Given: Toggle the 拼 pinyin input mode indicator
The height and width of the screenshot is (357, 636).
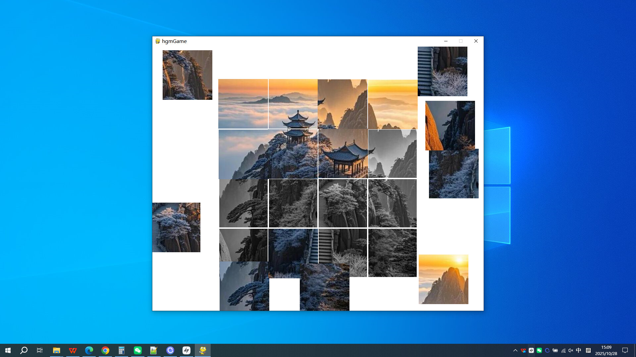Looking at the screenshot, I should pyautogui.click(x=589, y=350).
